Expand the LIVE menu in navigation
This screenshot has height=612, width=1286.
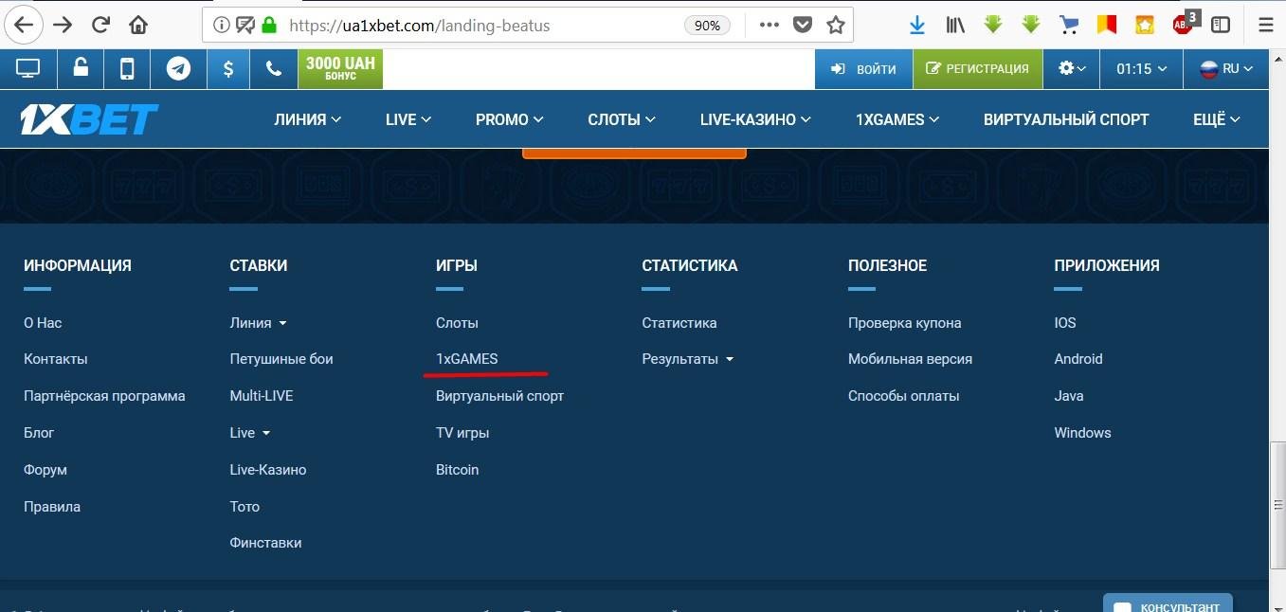[x=408, y=119]
